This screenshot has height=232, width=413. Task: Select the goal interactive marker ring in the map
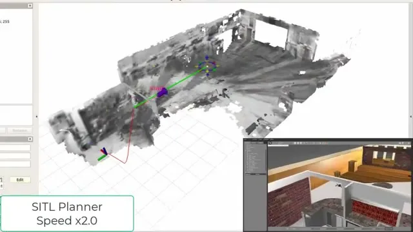pyautogui.click(x=207, y=66)
